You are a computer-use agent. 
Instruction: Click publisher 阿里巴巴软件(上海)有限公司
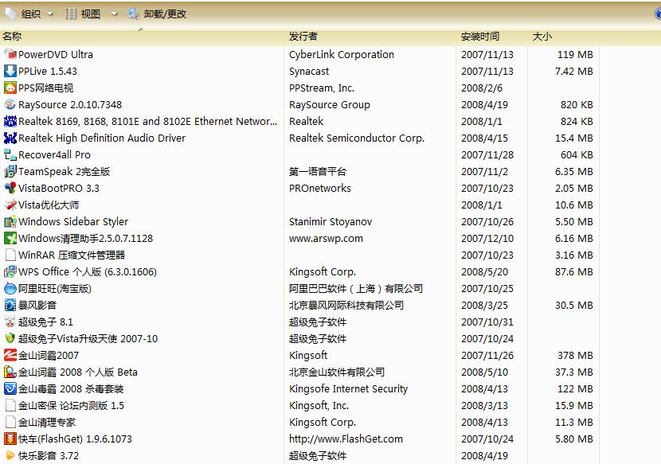[356, 289]
